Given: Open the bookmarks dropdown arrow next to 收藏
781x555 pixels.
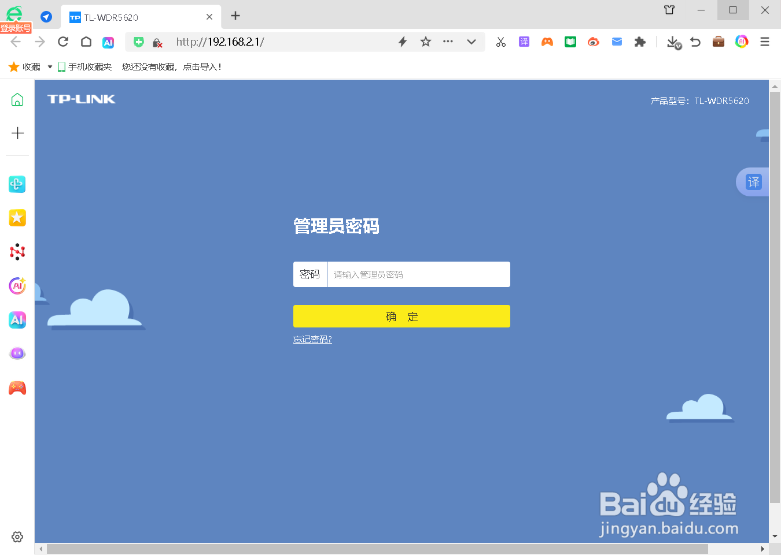Looking at the screenshot, I should click(x=49, y=66).
